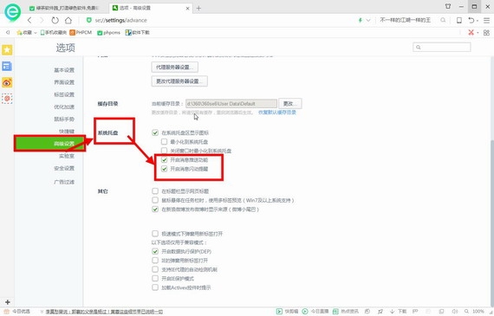Screen dimensions: 494x316
Task: Select 基本设置 in the settings menu
Action: click(64, 70)
